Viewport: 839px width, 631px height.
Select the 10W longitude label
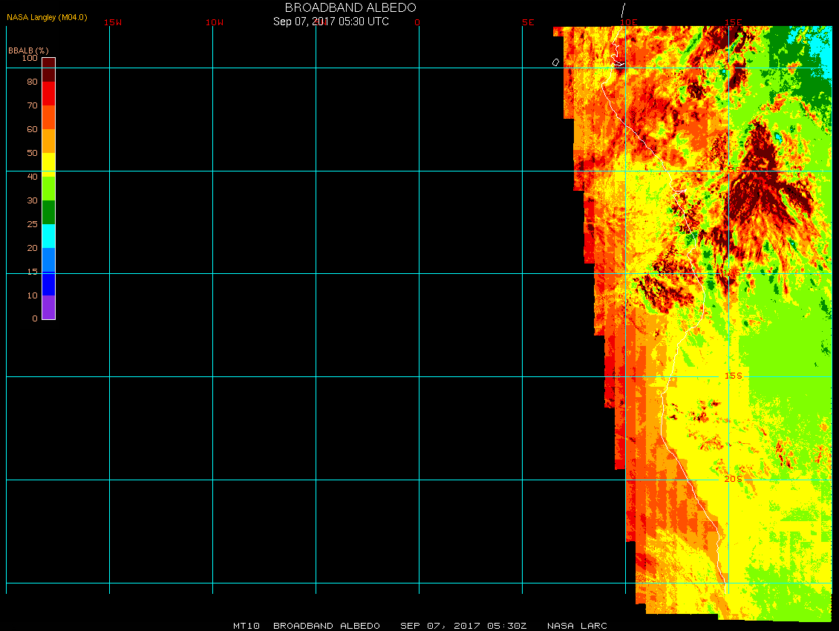pos(215,22)
